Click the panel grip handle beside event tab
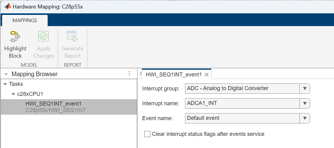Screen dimensions: 334x148 (x=140, y=74)
